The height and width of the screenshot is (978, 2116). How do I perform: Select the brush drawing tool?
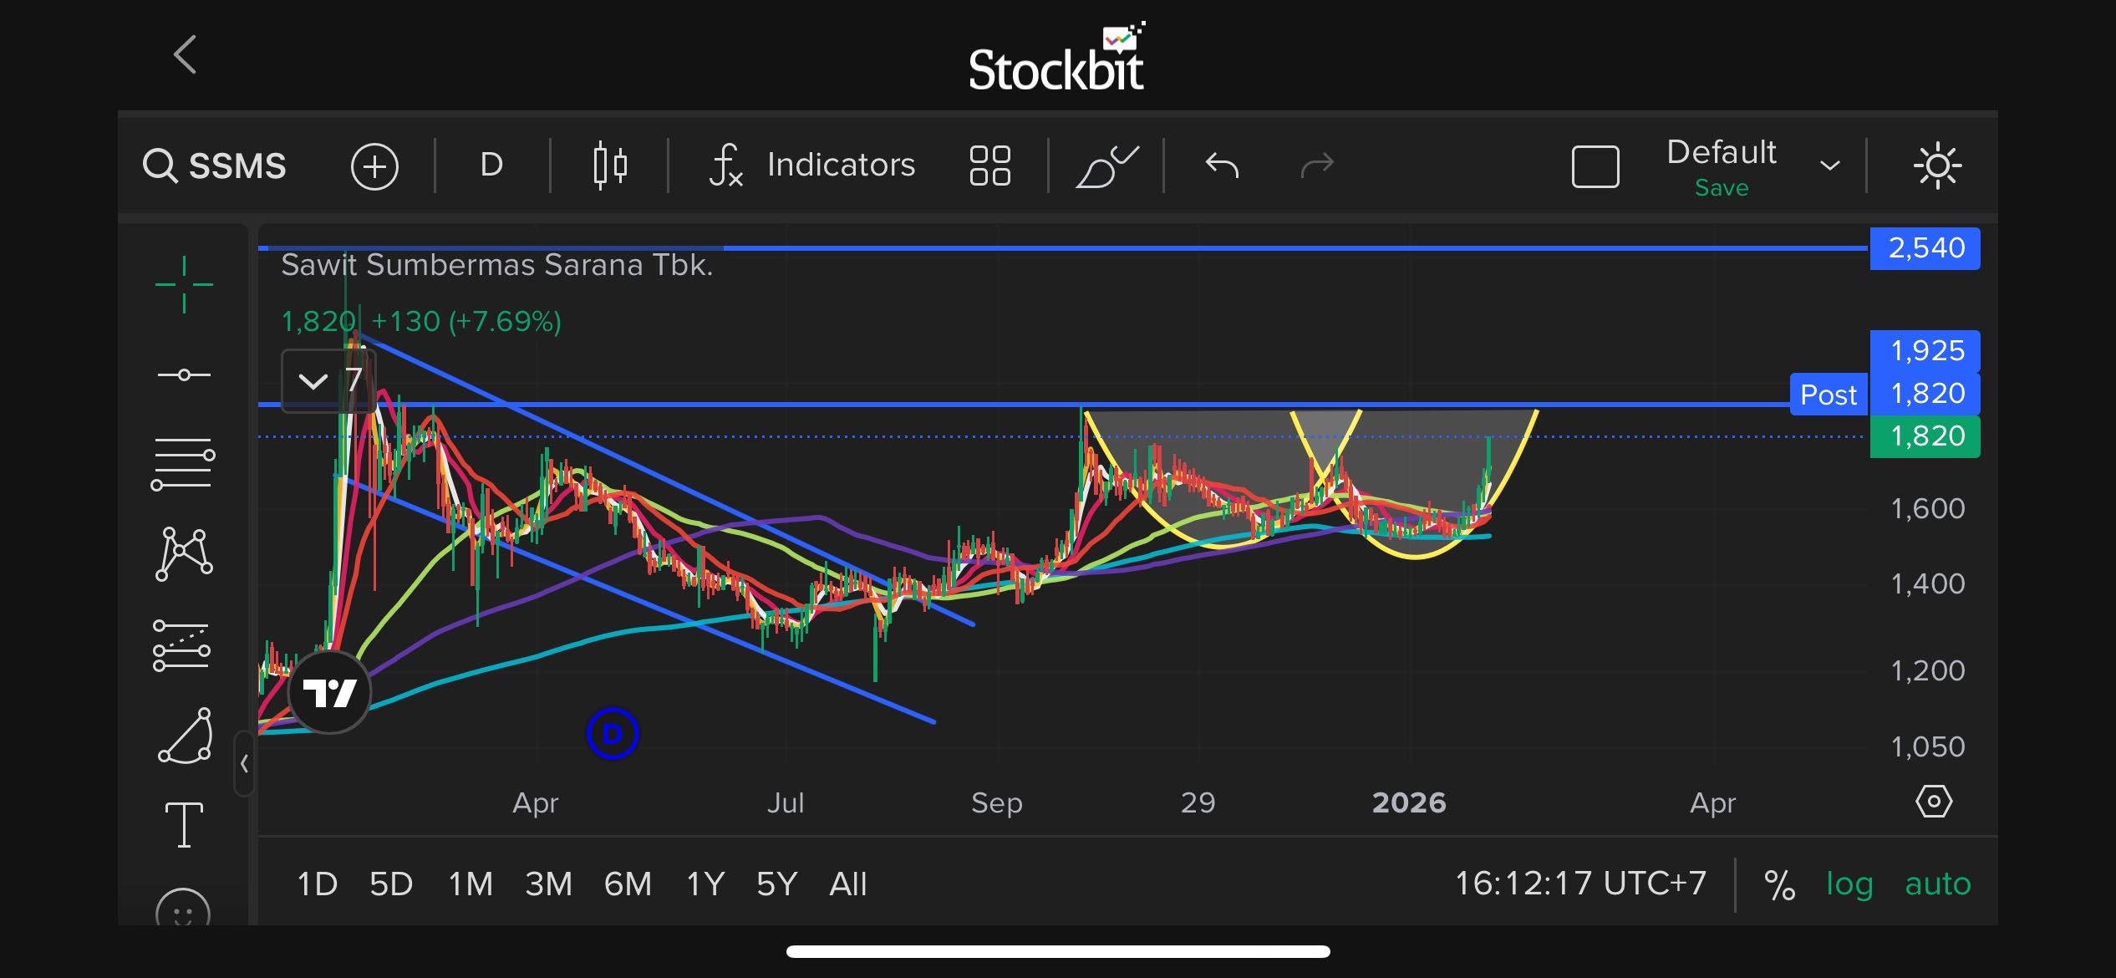pyautogui.click(x=186, y=736)
